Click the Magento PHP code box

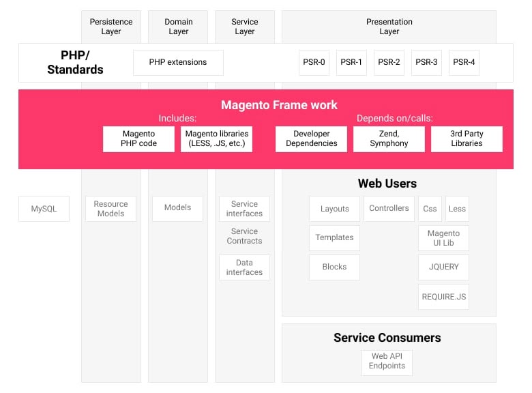(138, 139)
